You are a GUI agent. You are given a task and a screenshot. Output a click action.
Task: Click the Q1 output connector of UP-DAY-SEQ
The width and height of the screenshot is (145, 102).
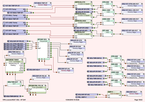pos(51,43)
